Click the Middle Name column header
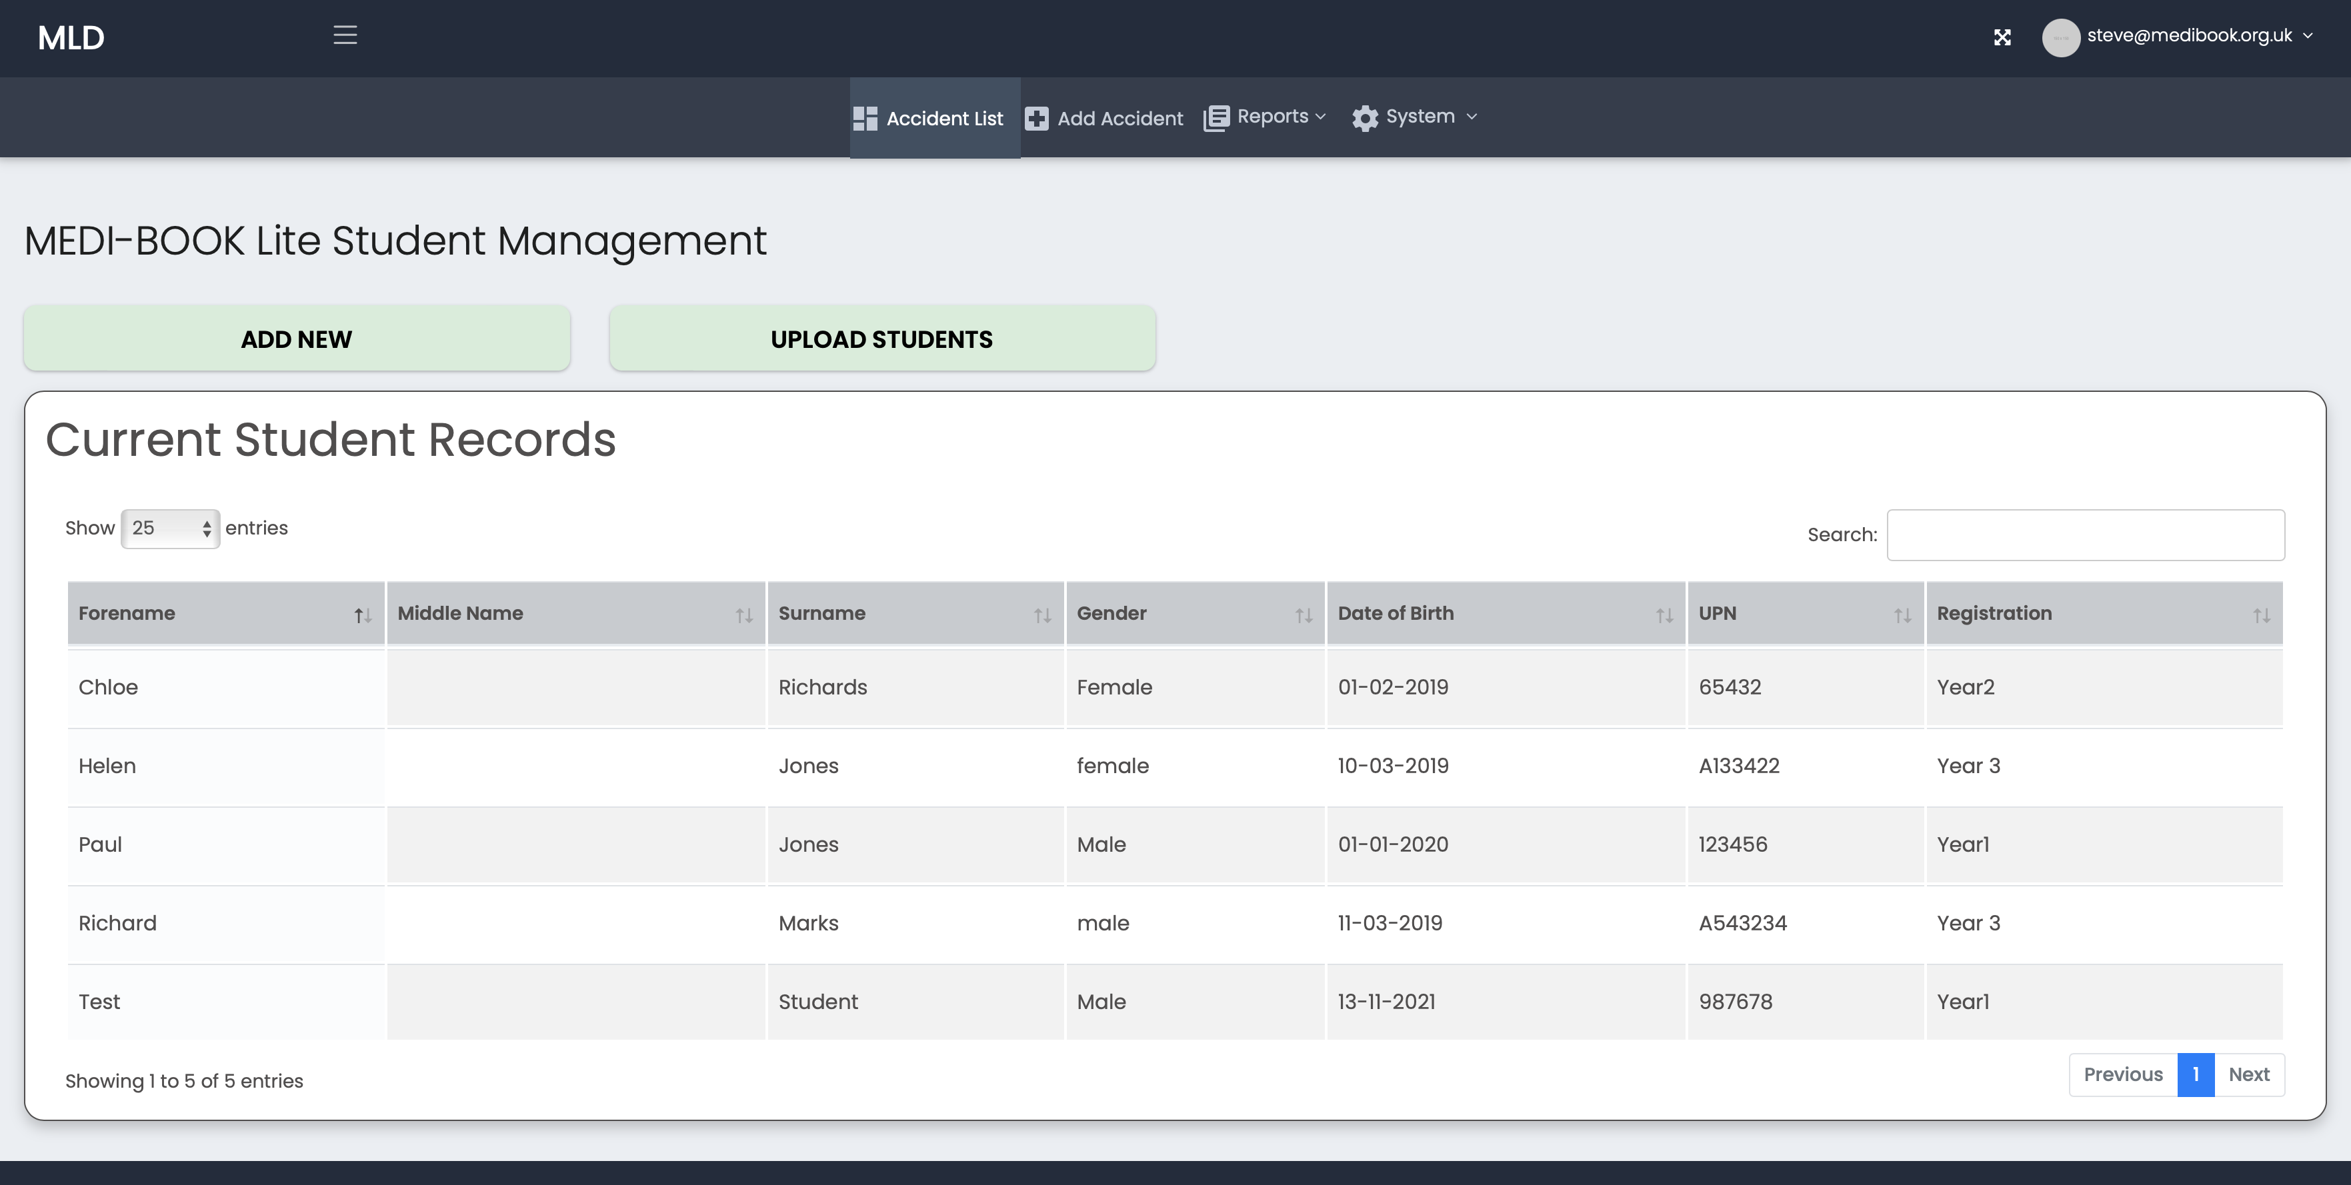Viewport: 2351px width, 1185px height. point(576,613)
